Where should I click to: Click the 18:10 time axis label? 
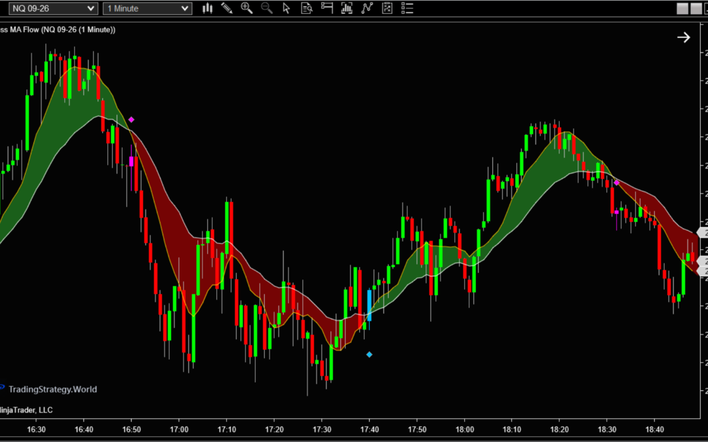pyautogui.click(x=513, y=429)
